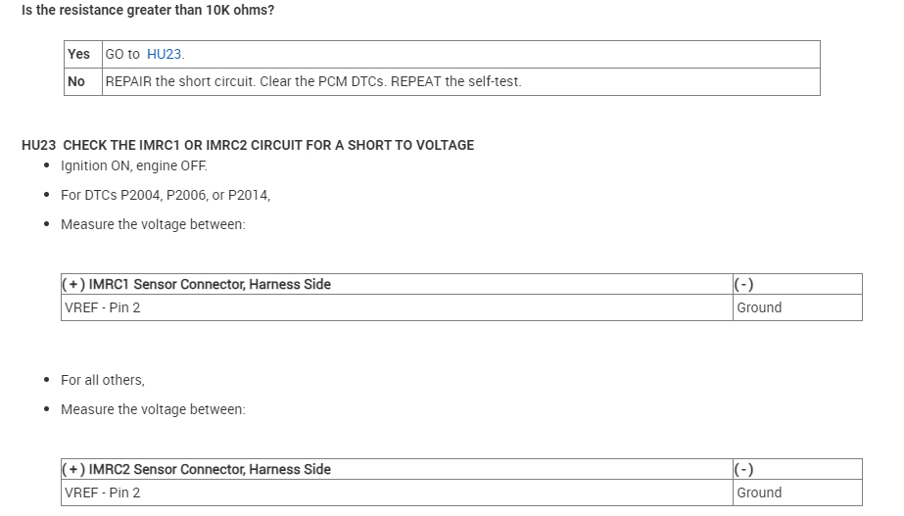Click the "Yes" answer cell
The image size is (904, 516).
point(78,55)
